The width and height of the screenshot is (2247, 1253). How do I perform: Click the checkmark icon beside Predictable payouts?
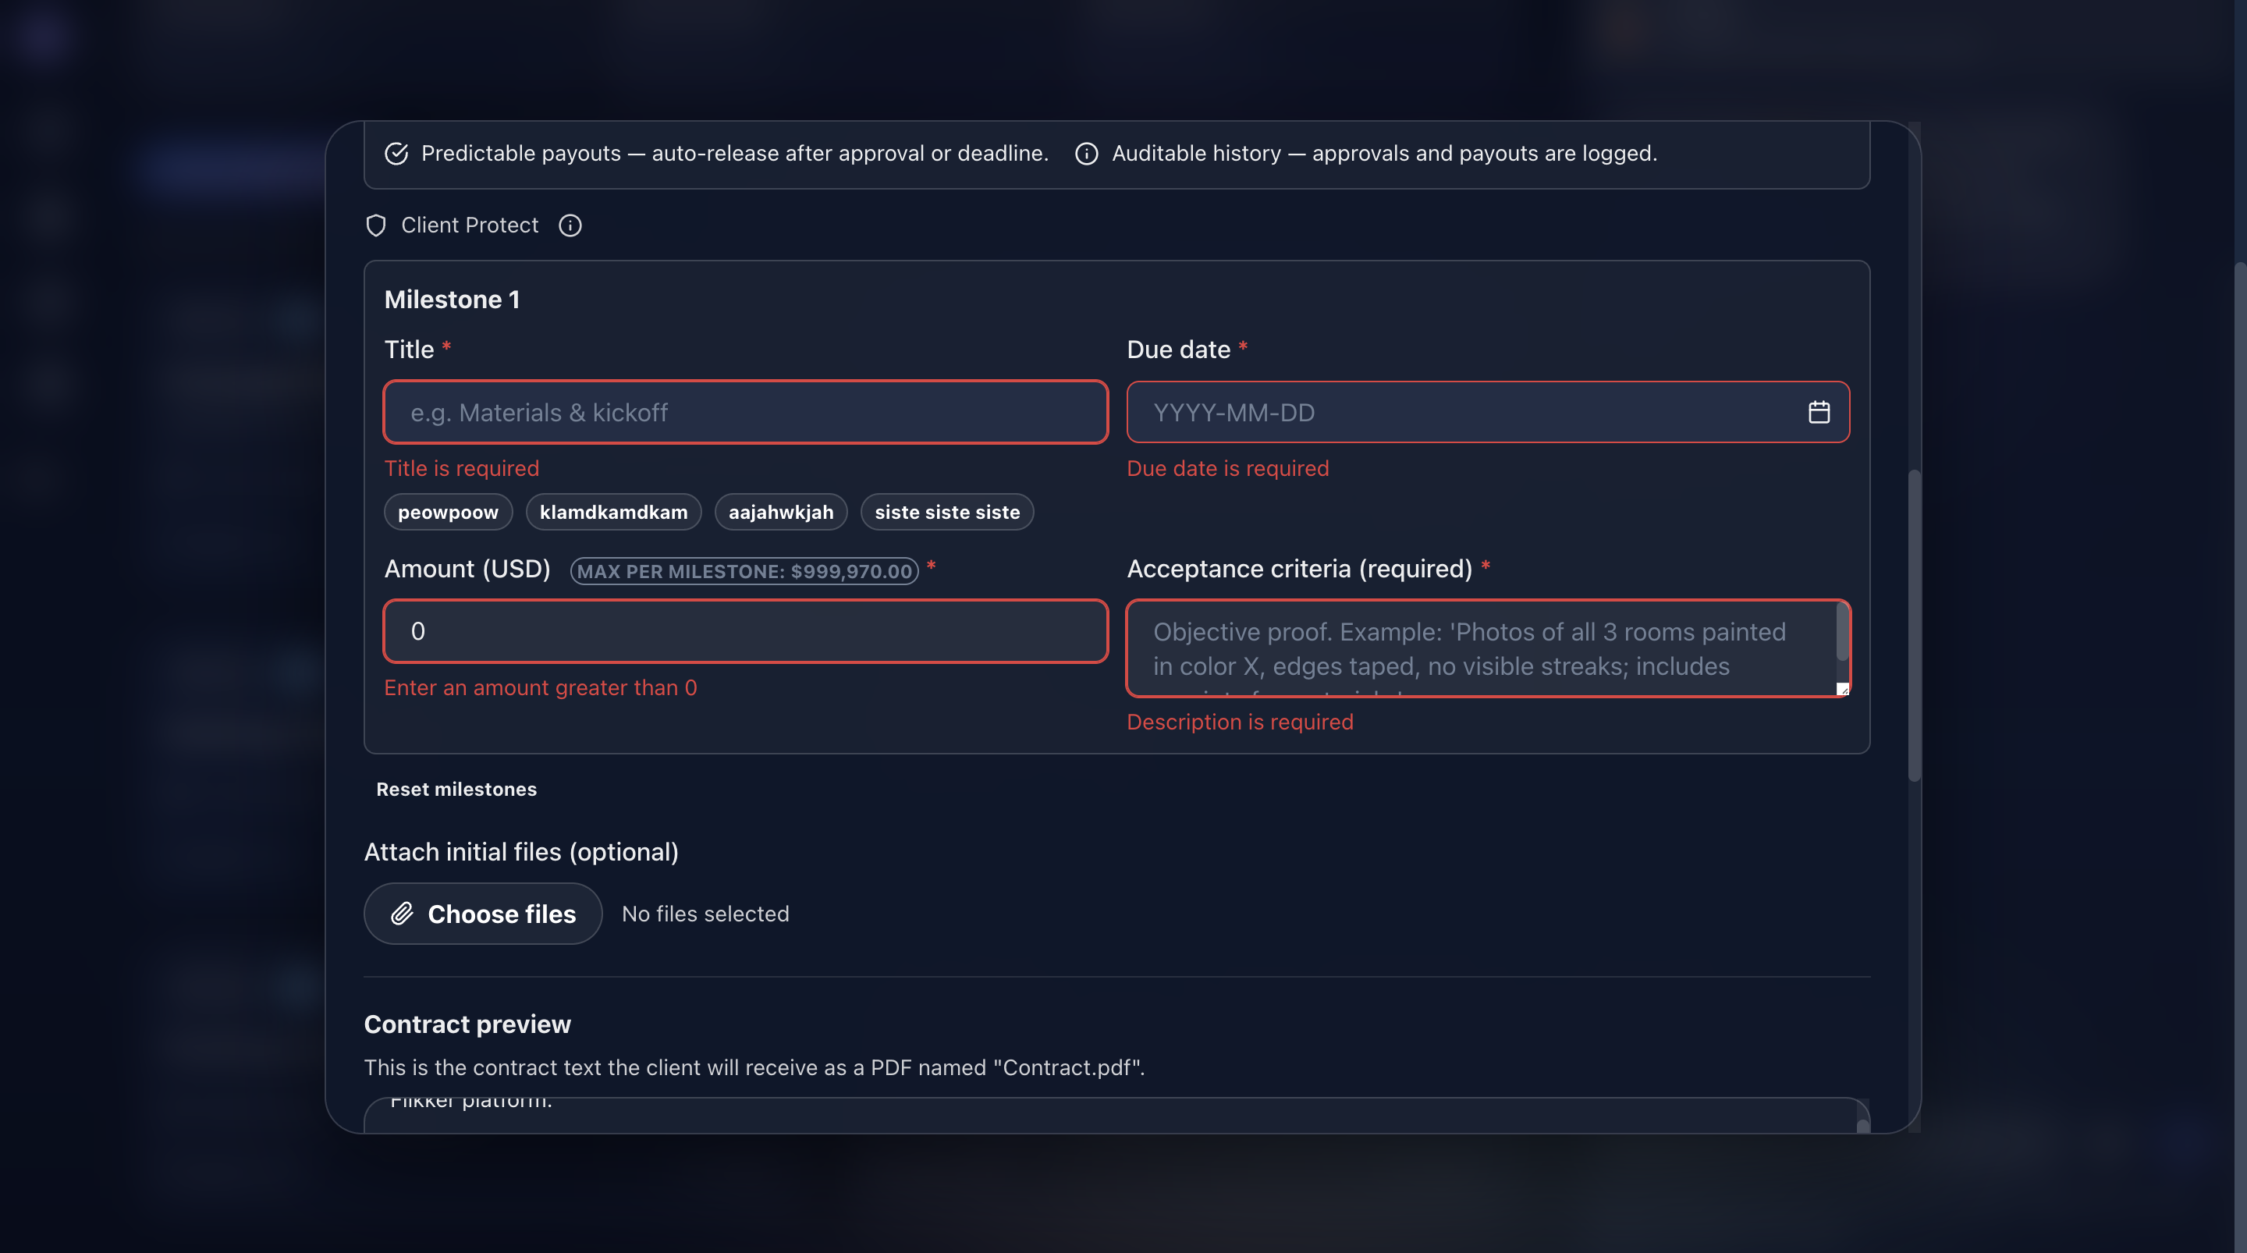point(396,154)
